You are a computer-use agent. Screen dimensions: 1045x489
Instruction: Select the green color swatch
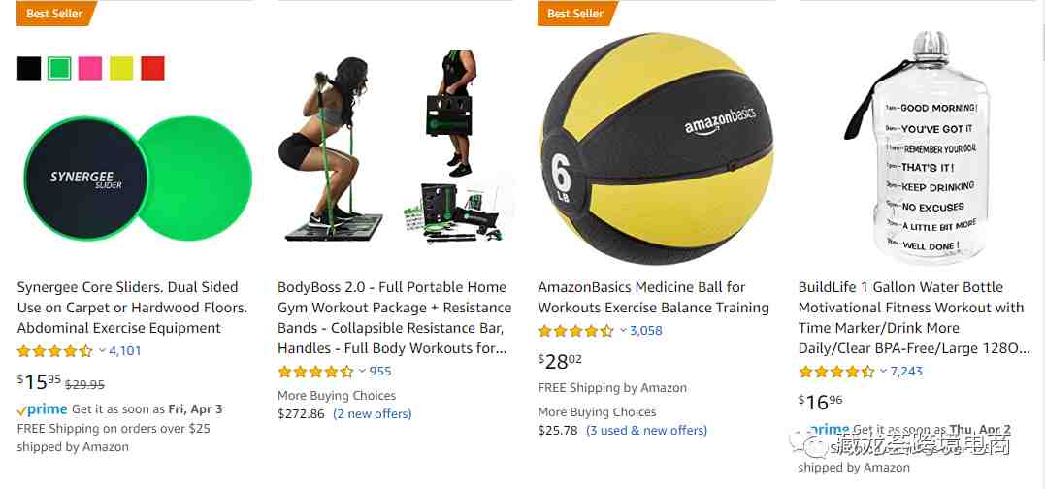(x=59, y=69)
